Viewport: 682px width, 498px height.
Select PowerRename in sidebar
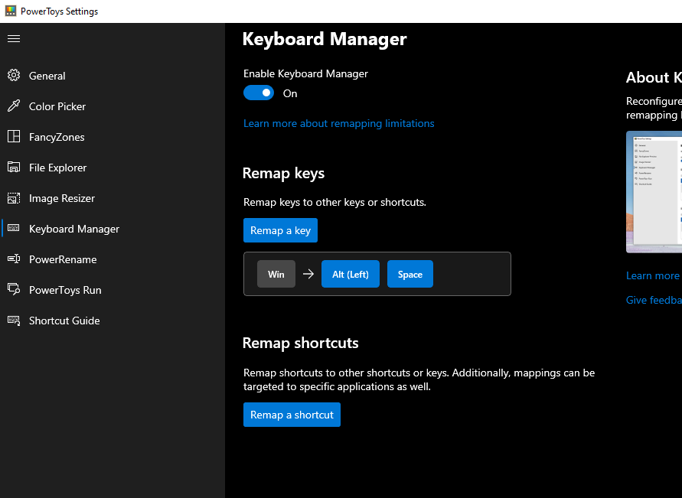click(x=113, y=259)
